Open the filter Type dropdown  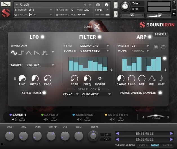pos(95,46)
